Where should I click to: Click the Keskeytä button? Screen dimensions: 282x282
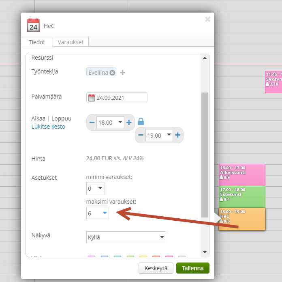pyautogui.click(x=156, y=268)
